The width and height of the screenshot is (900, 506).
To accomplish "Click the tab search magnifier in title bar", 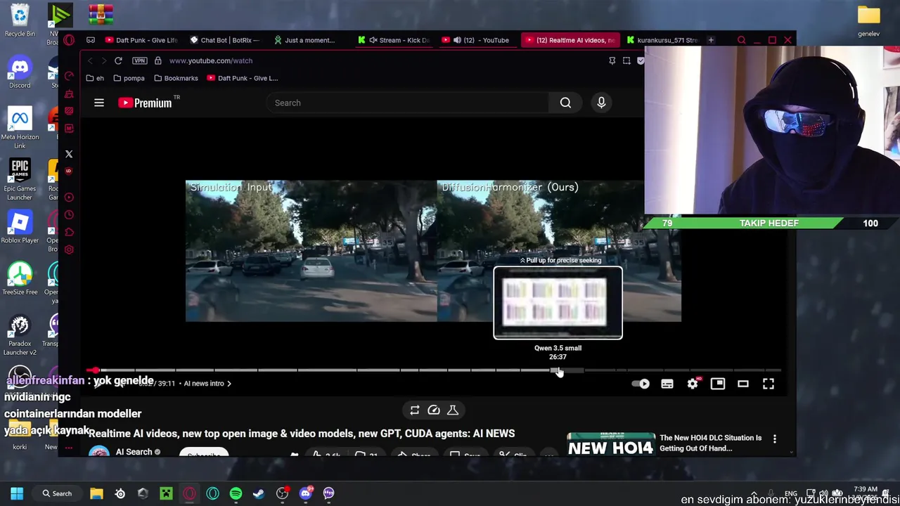I will tap(741, 40).
